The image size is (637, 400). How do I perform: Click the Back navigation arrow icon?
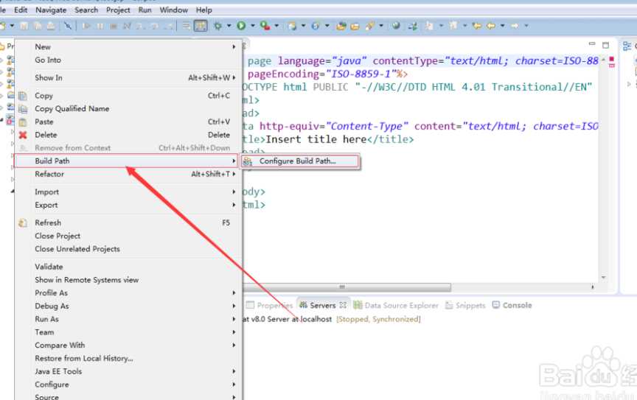[491, 26]
